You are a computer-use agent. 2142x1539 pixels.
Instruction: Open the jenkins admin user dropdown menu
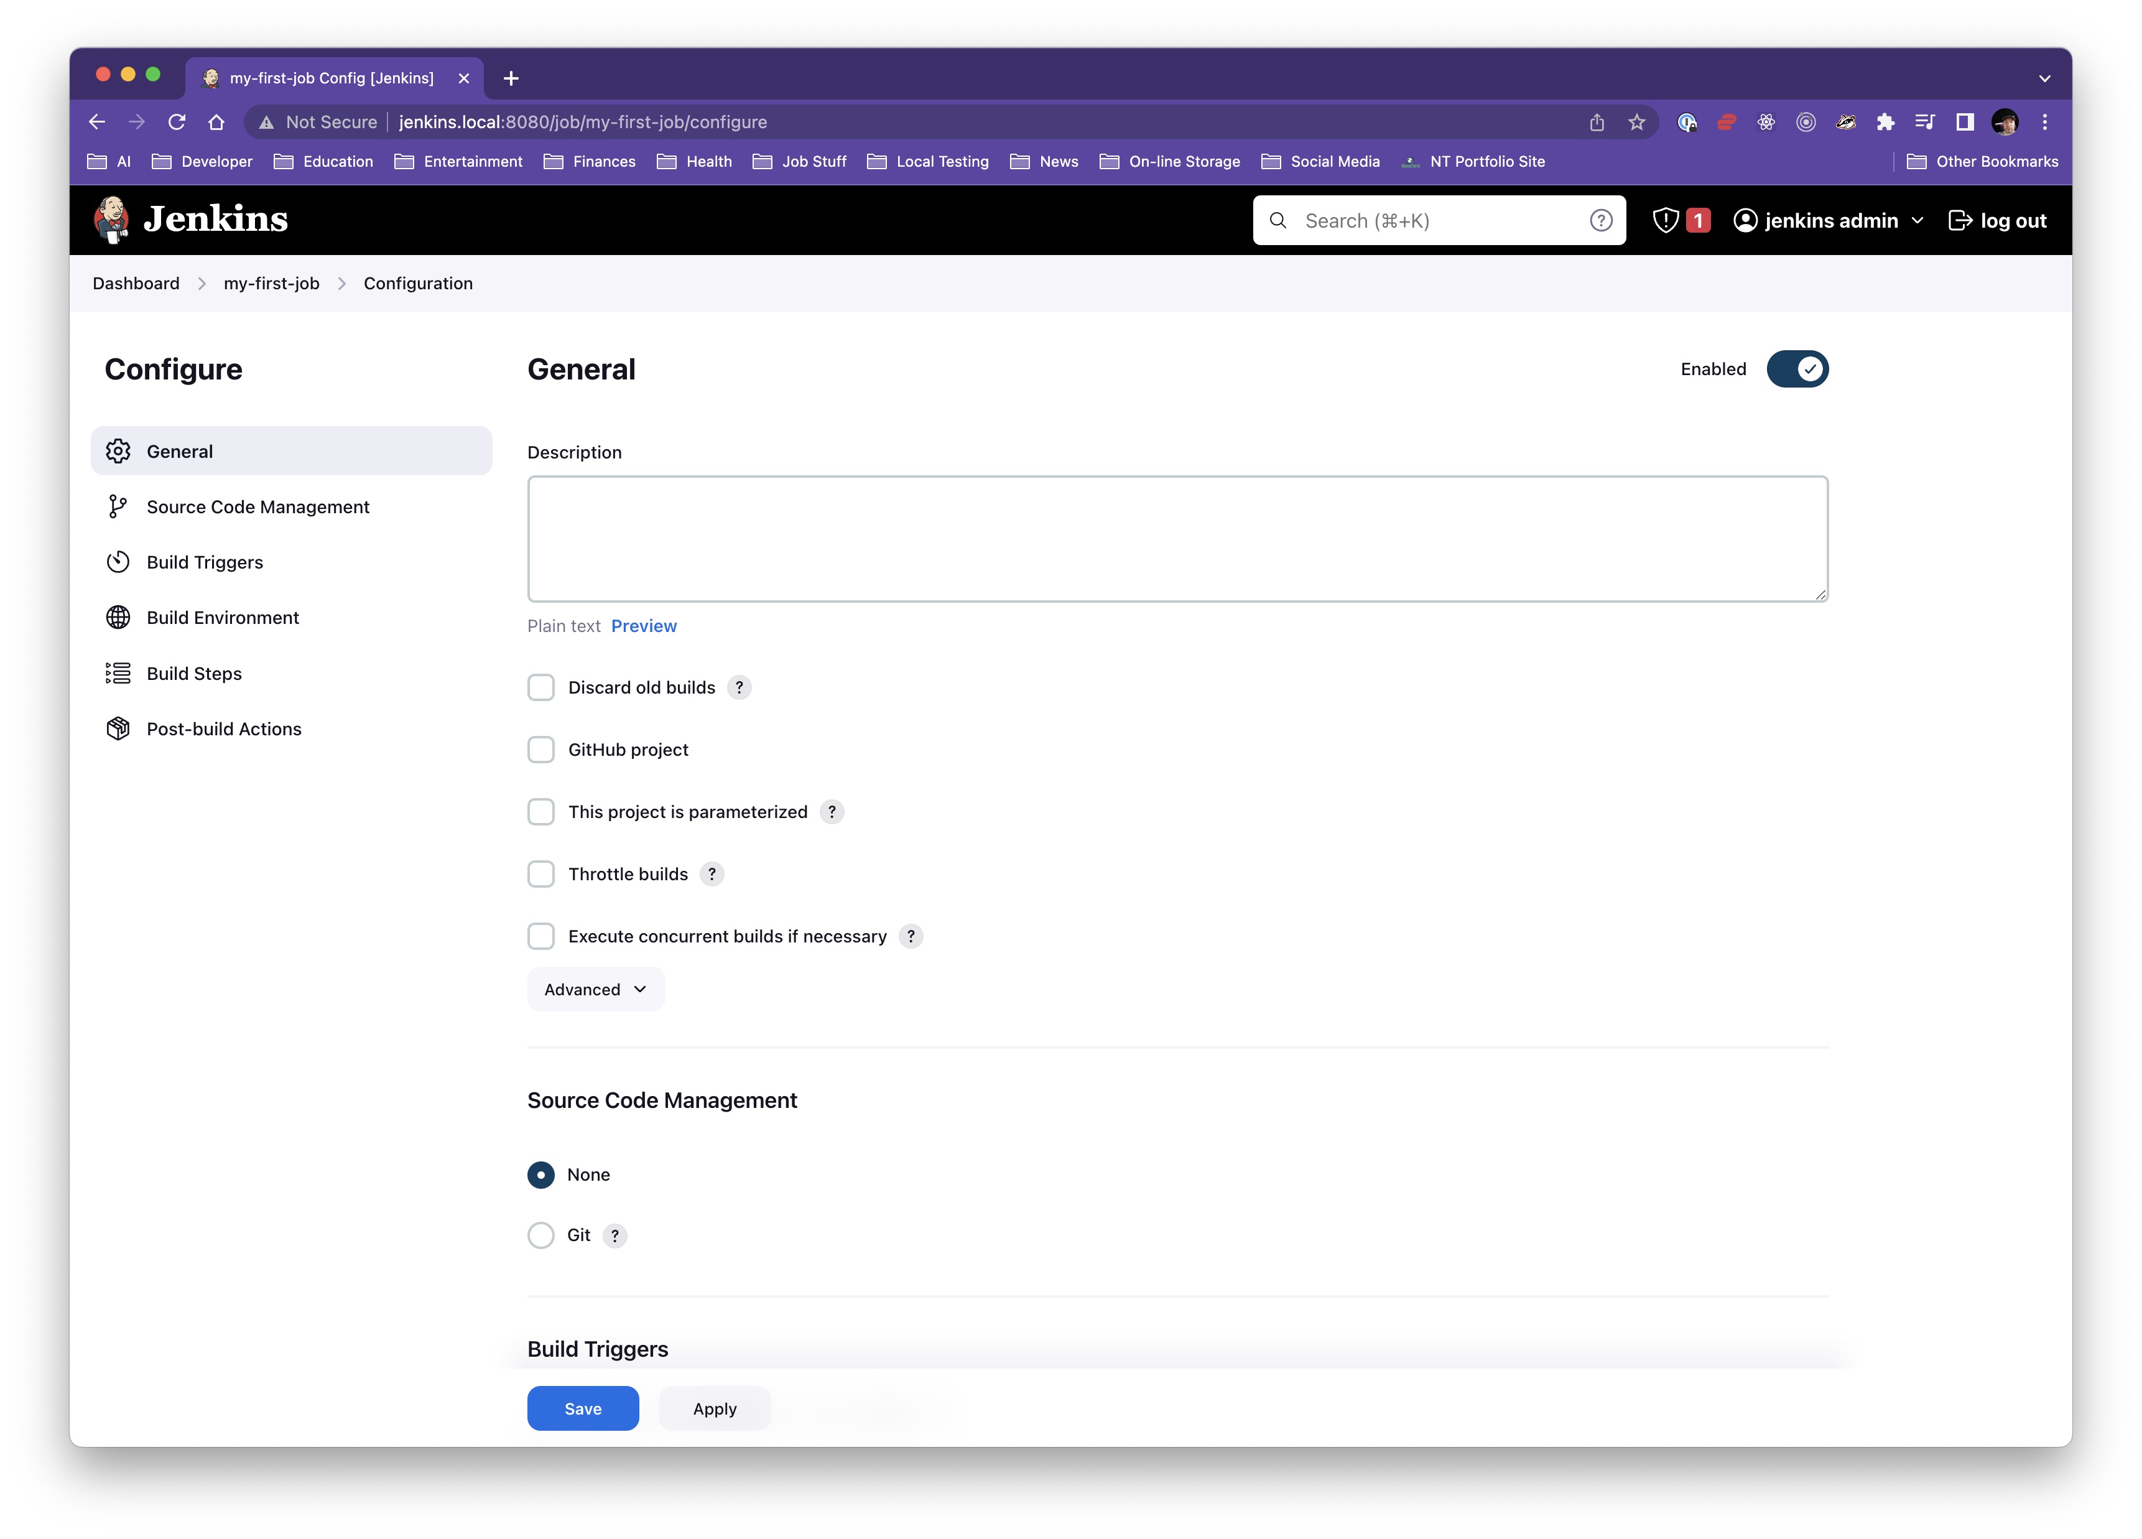coord(1916,220)
